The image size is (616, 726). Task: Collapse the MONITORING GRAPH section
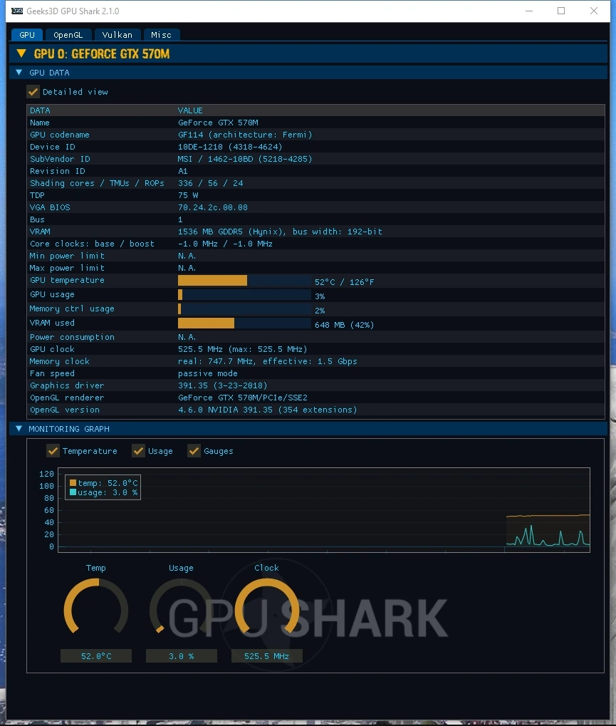click(x=19, y=429)
